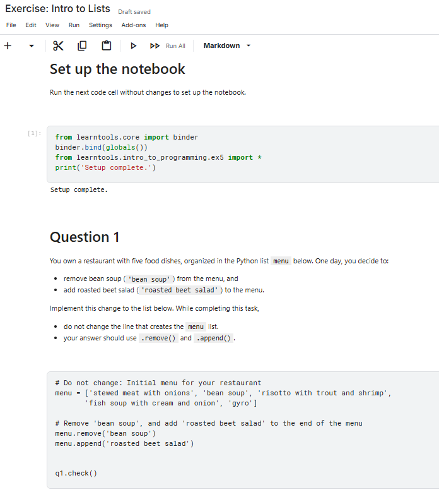Run the current cell with the play icon
This screenshot has height=497, width=439.
coord(133,46)
